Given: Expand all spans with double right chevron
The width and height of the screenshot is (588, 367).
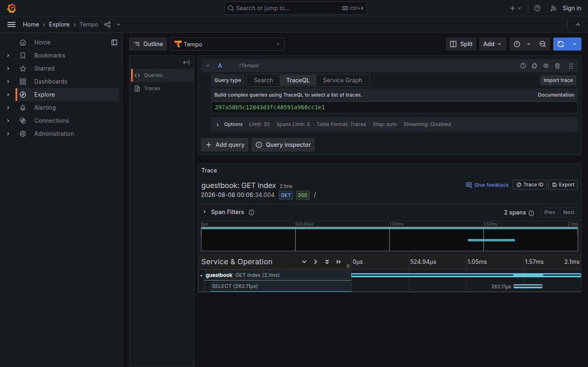Looking at the screenshot, I should click(339, 262).
